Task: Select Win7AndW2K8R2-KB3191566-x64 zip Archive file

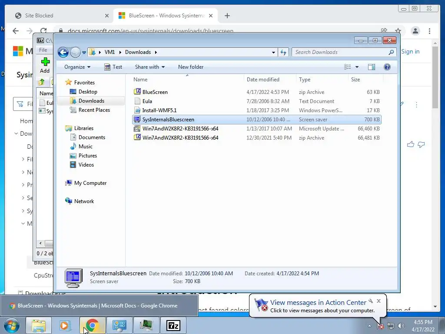Action: point(256,138)
